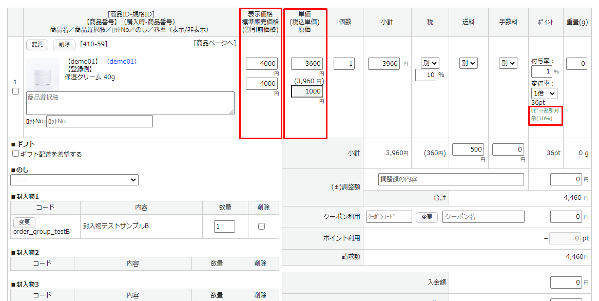Viewport: 599px width, 301px height.
Task: Click the tax rate field showing 10
Action: [x=426, y=75]
